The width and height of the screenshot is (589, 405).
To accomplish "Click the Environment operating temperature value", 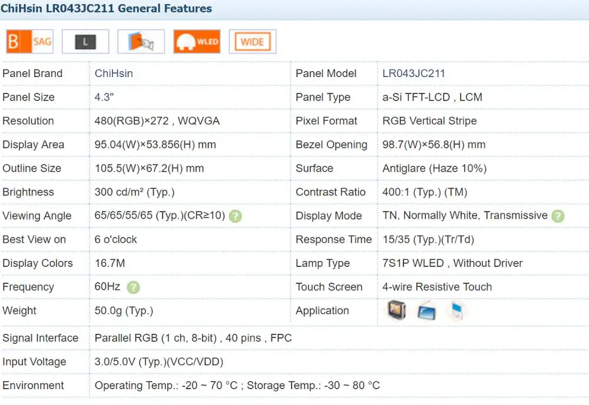I will (x=166, y=385).
